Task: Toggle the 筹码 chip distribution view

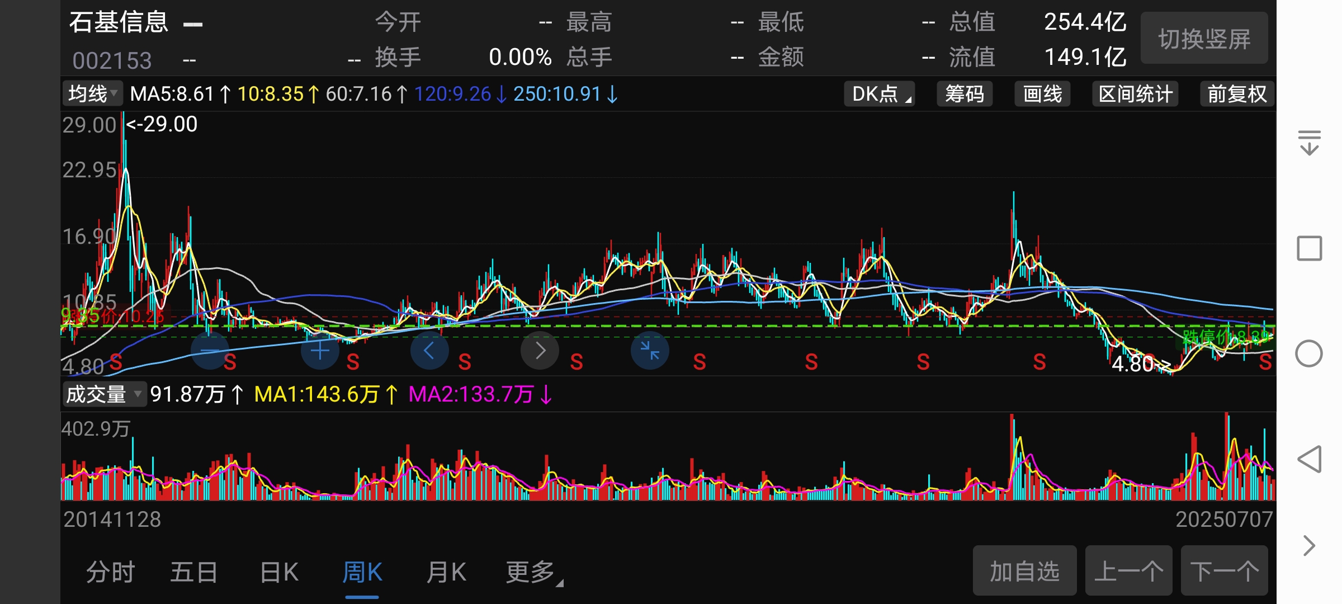Action: (x=965, y=94)
